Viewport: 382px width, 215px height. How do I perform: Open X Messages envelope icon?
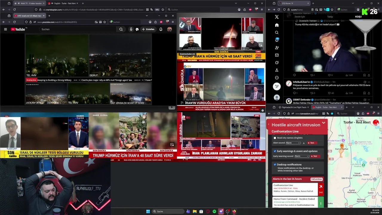(277, 55)
